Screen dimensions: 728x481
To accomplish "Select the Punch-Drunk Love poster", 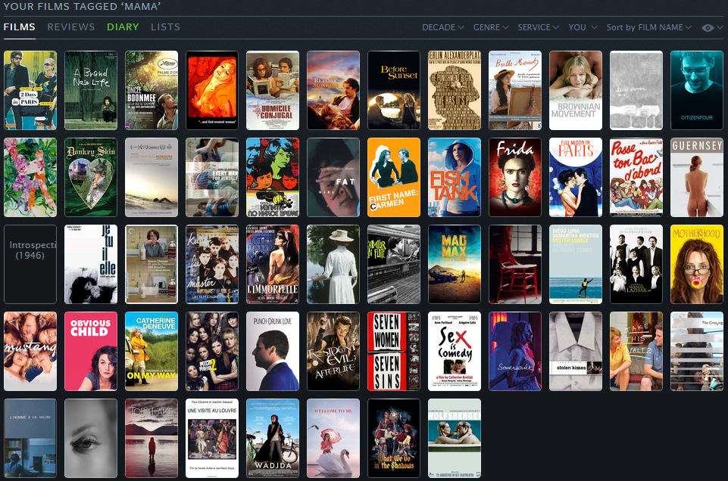I will [273, 351].
